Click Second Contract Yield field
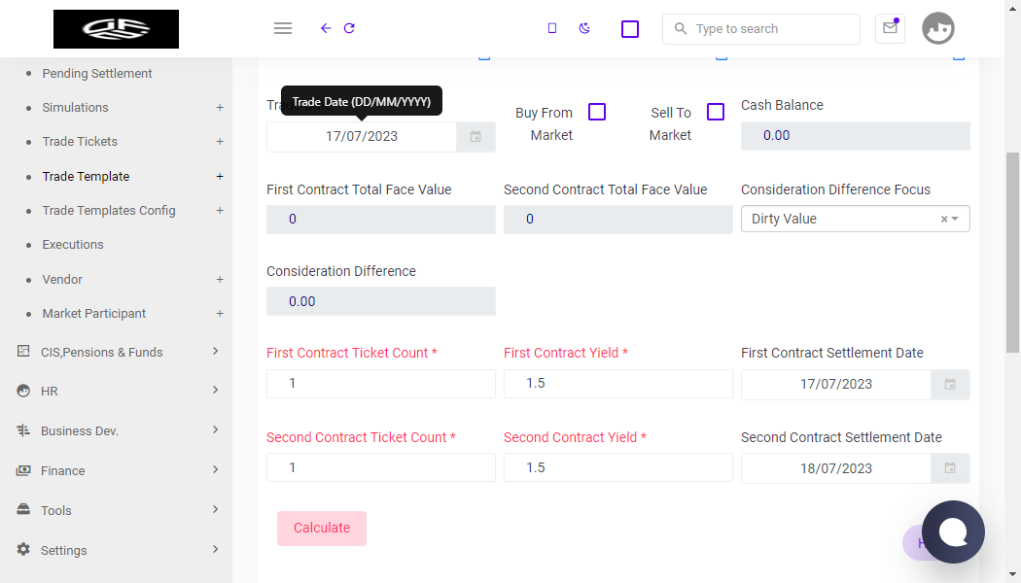1021x583 pixels. [x=617, y=467]
